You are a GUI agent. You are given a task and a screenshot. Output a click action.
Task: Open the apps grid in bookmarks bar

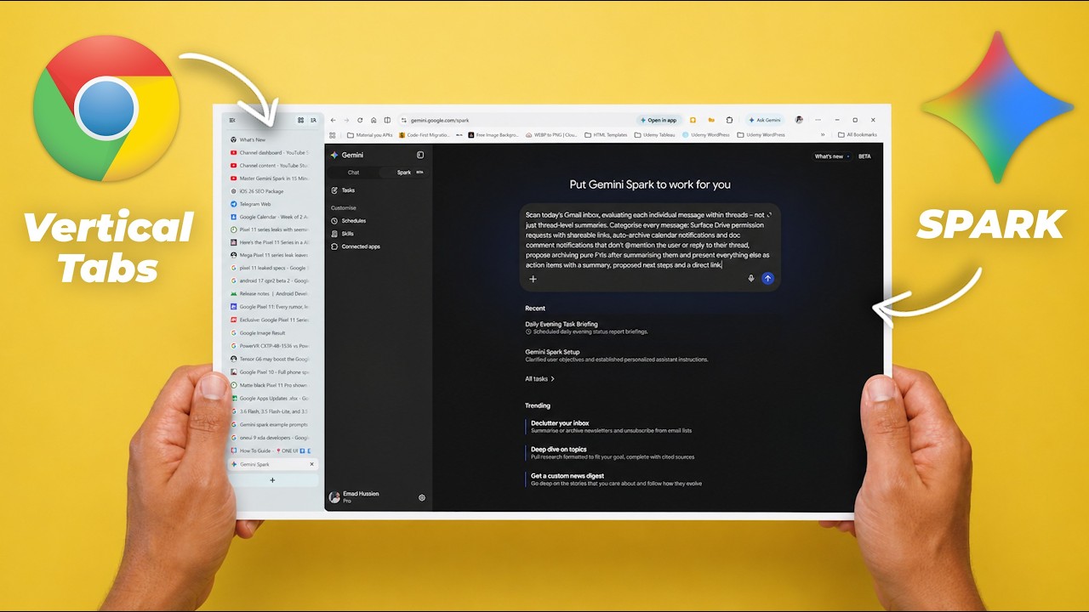[334, 134]
